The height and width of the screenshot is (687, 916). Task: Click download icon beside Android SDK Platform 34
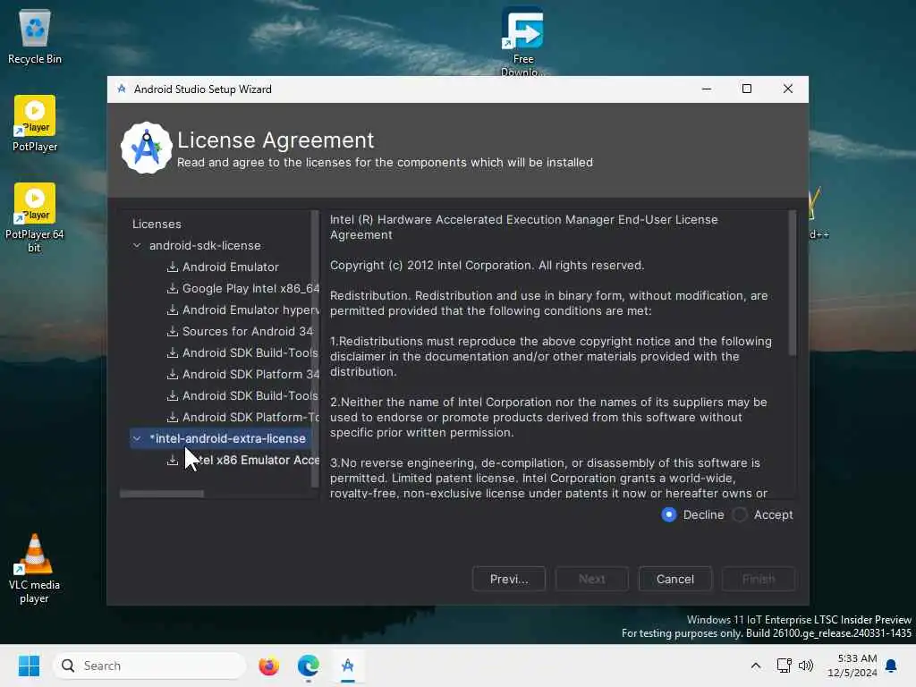point(173,375)
